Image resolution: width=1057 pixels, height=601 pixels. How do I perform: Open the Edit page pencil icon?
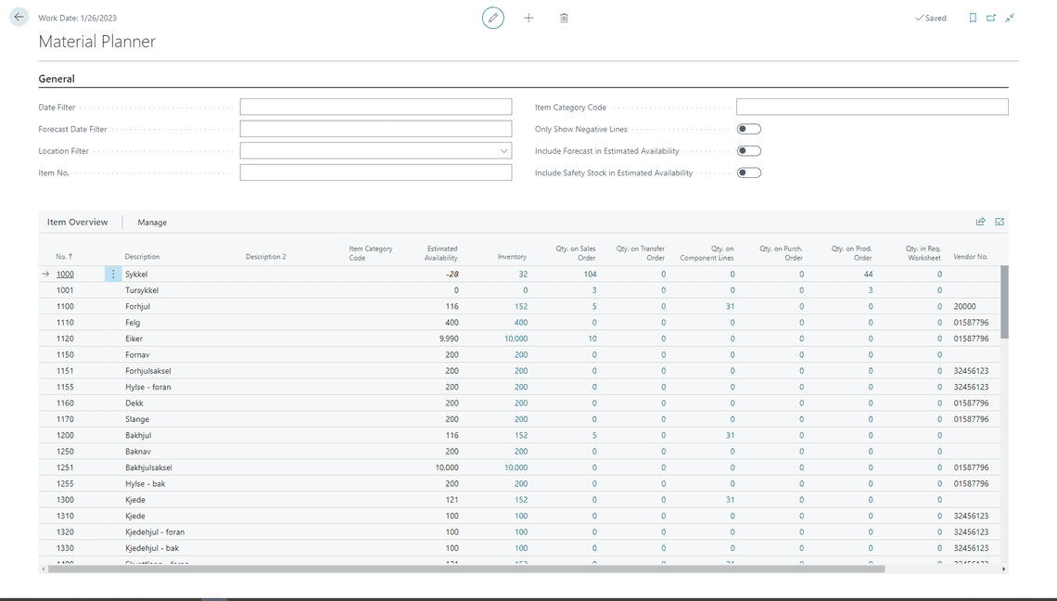492,18
